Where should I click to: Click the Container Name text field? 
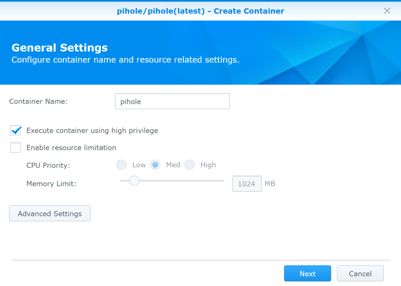pos(172,101)
